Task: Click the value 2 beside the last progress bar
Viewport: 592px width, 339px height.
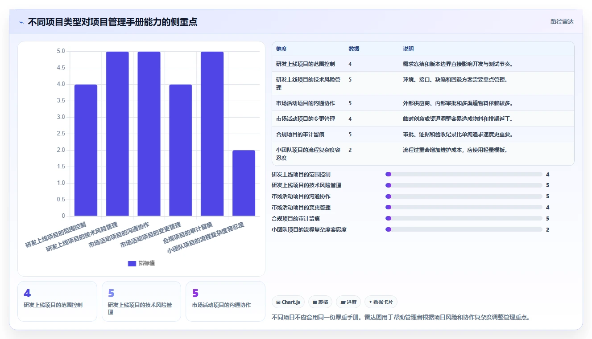Action: pos(547,229)
